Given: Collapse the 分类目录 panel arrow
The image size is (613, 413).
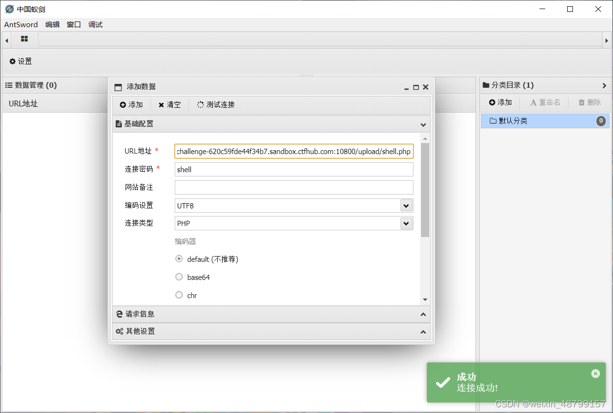Looking at the screenshot, I should click(604, 86).
